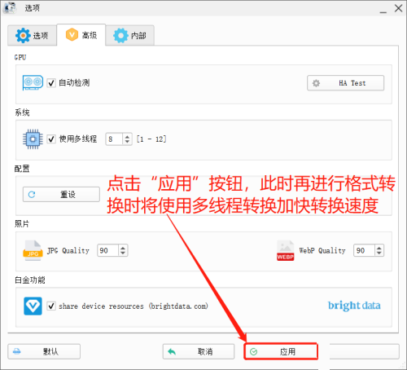Click the 应用 apply button
The width and height of the screenshot is (407, 370).
281,351
